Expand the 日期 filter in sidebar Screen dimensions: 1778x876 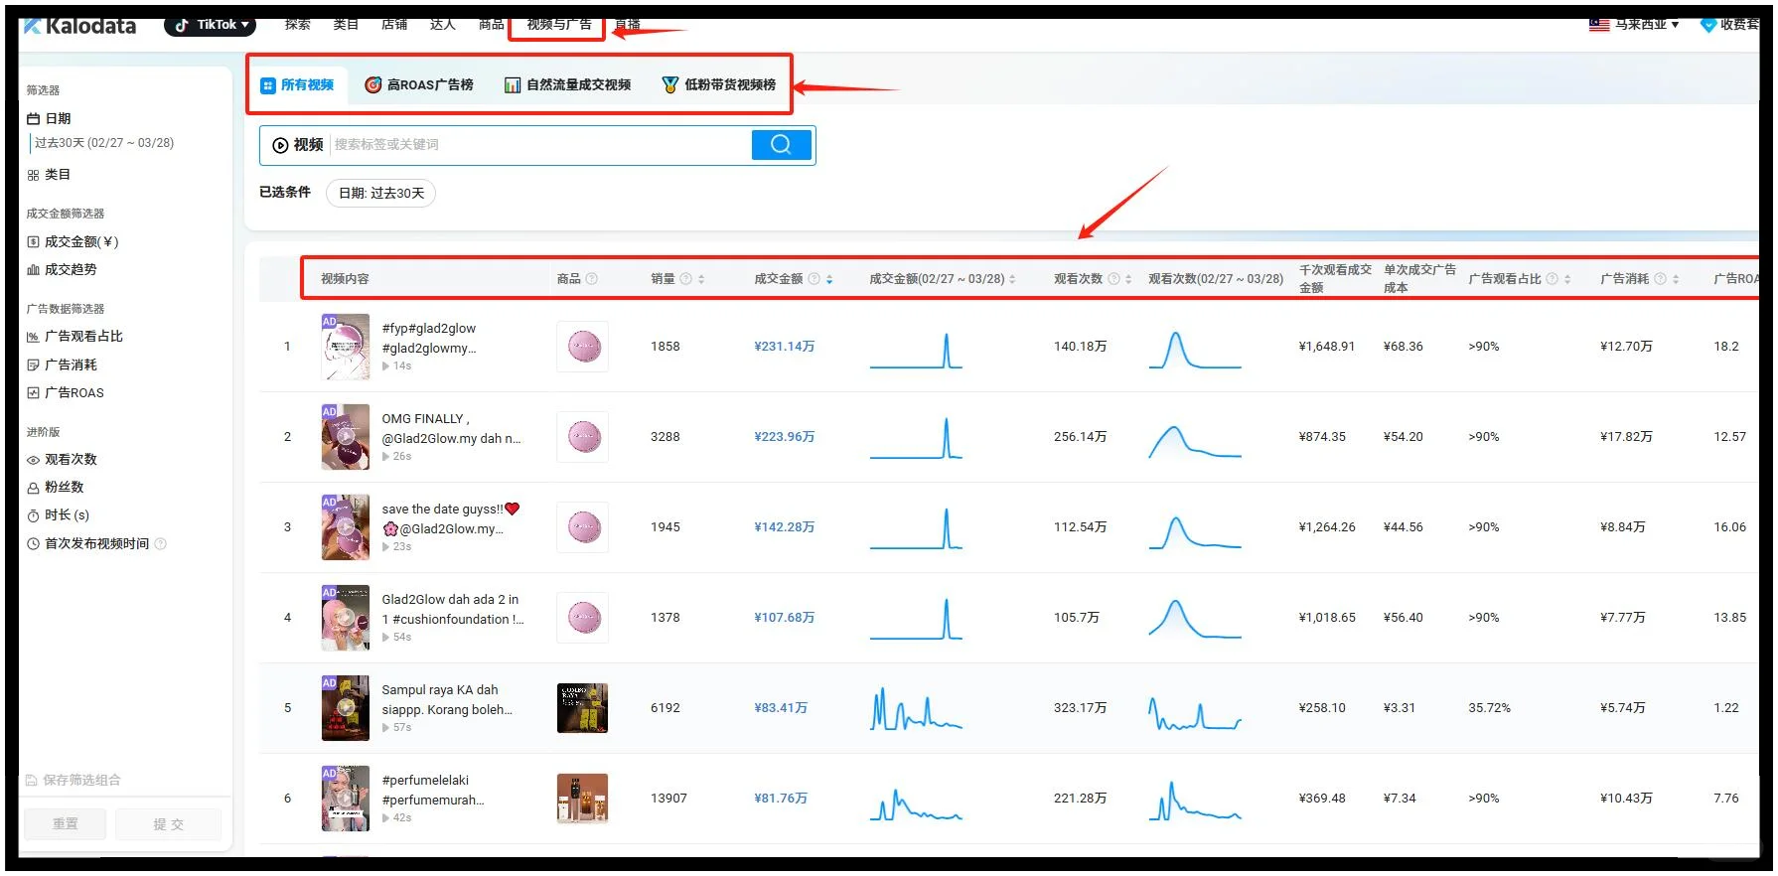click(49, 118)
